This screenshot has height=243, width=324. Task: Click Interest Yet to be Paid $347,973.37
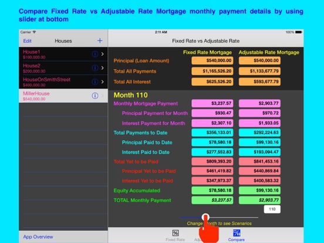(x=212, y=181)
